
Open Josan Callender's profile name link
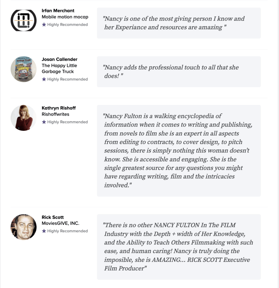pyautogui.click(x=59, y=59)
